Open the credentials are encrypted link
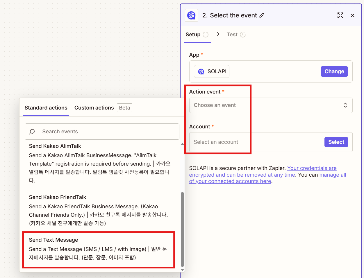 click(x=312, y=168)
